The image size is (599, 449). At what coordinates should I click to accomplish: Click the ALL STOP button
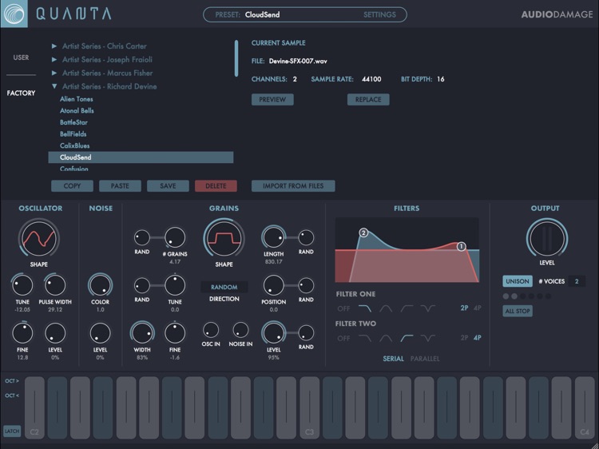pyautogui.click(x=518, y=311)
